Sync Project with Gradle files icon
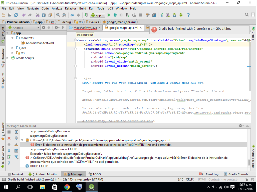This screenshot has height=192, width=257. (162, 15)
